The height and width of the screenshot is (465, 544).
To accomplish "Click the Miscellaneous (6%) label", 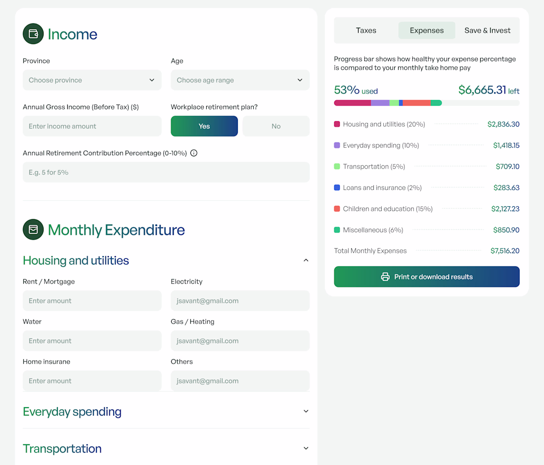I will pyautogui.click(x=373, y=230).
